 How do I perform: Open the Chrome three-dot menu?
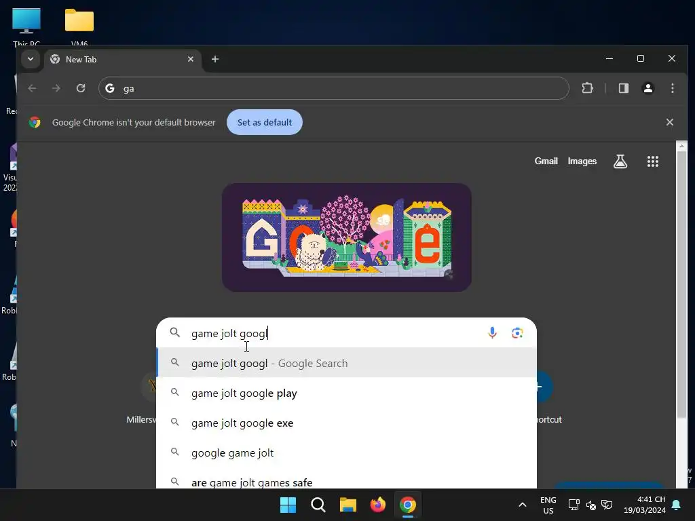pyautogui.click(x=673, y=88)
